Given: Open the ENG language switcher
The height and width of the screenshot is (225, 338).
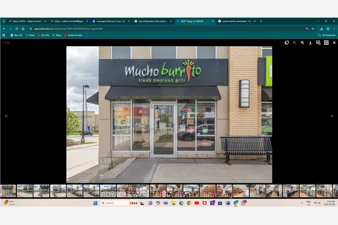Looking at the screenshot, I should click(x=309, y=203).
